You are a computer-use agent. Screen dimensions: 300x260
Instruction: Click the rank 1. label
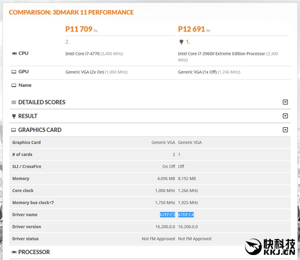tap(188, 42)
